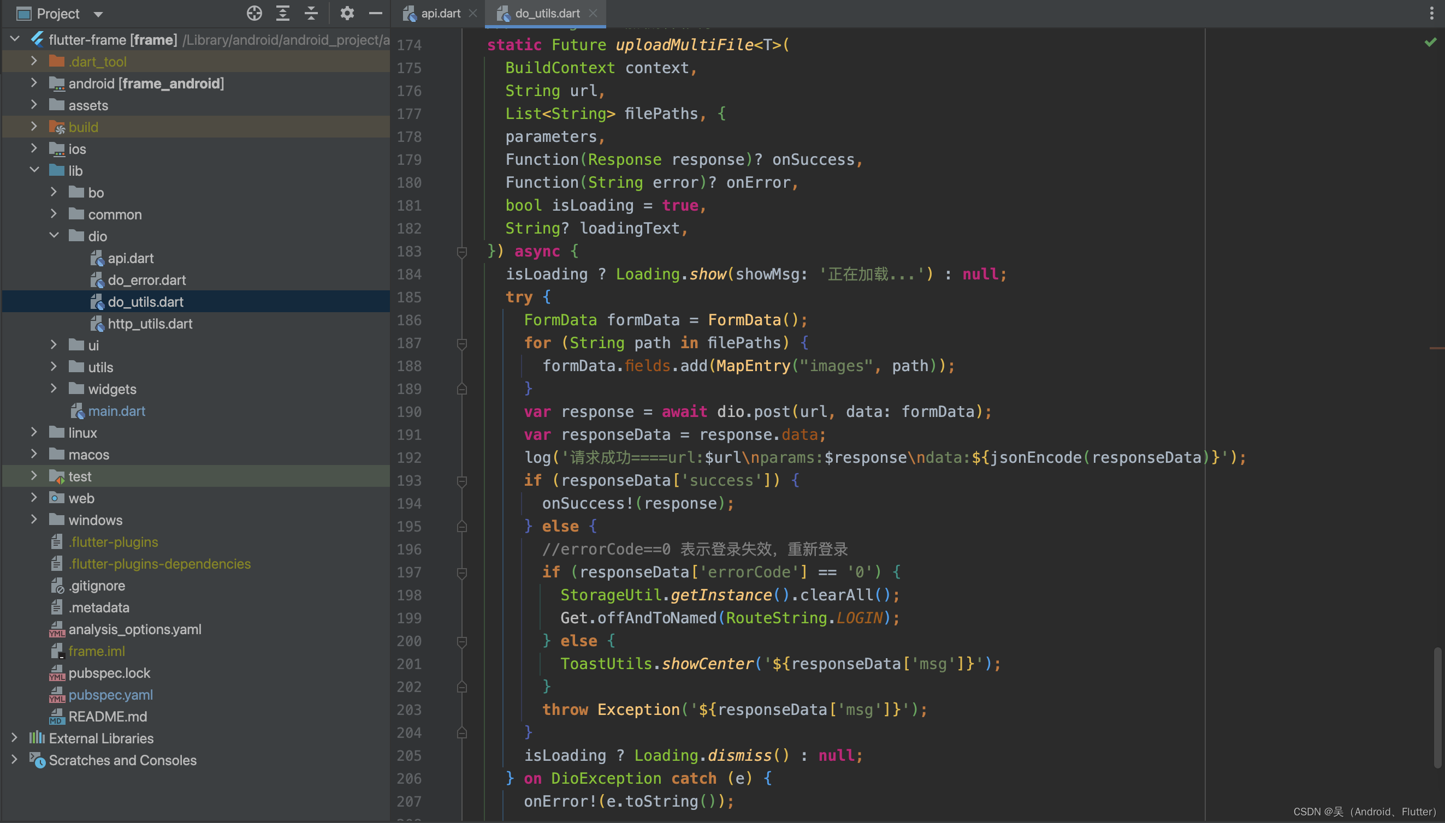The image size is (1445, 823).
Task: Click the fold marker on line 200 else
Action: pyautogui.click(x=461, y=642)
